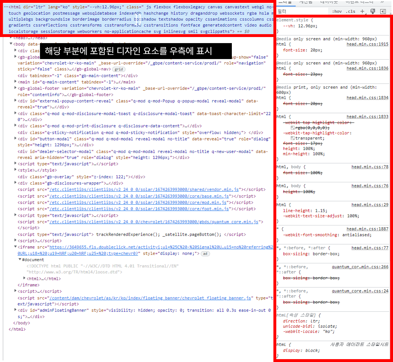
Task: Toggle the .cls class editor button
Action: click(x=351, y=11)
